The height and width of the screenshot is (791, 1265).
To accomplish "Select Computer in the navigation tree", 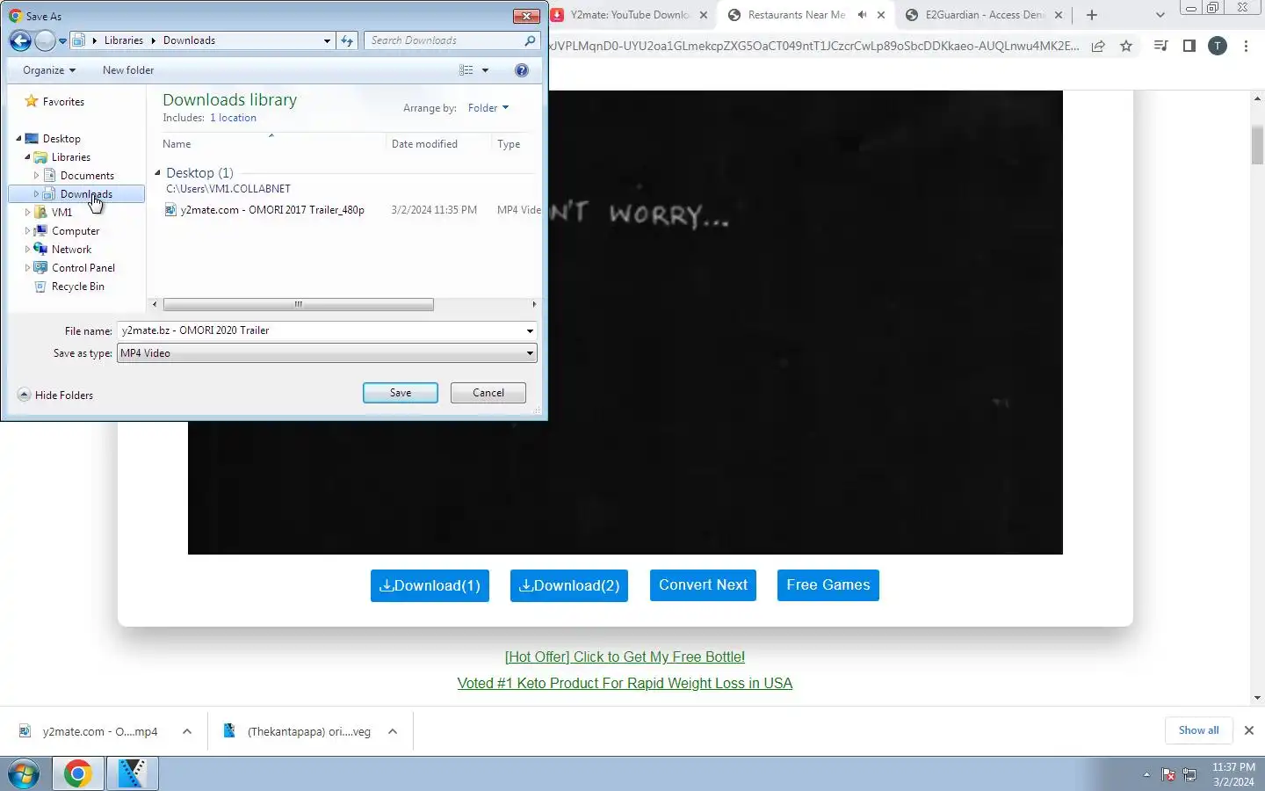I will [x=76, y=231].
